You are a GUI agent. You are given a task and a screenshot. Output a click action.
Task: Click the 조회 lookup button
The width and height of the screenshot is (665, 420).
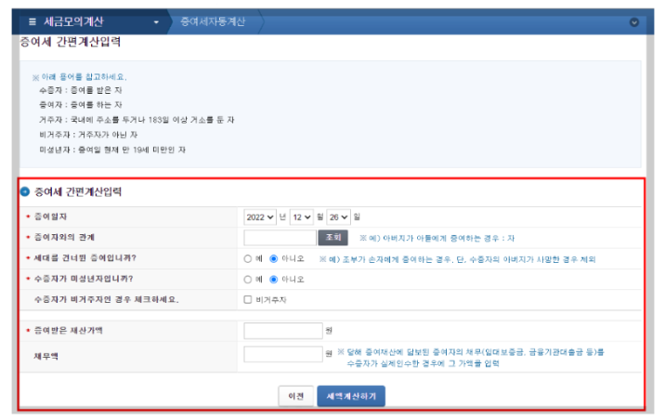[332, 238]
